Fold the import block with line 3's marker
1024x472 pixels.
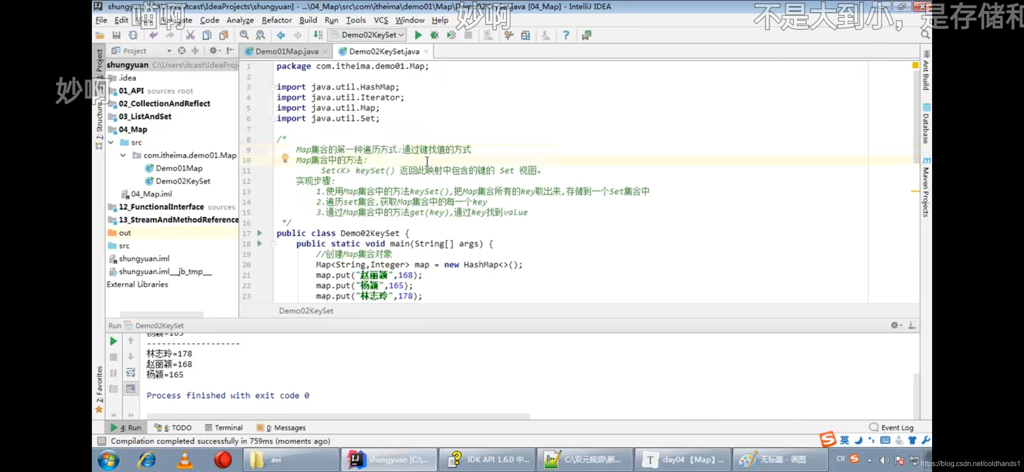(x=273, y=87)
